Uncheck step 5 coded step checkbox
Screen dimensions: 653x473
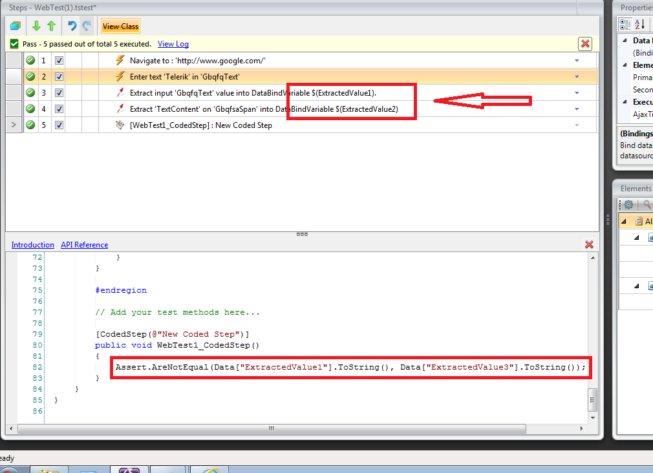(59, 125)
